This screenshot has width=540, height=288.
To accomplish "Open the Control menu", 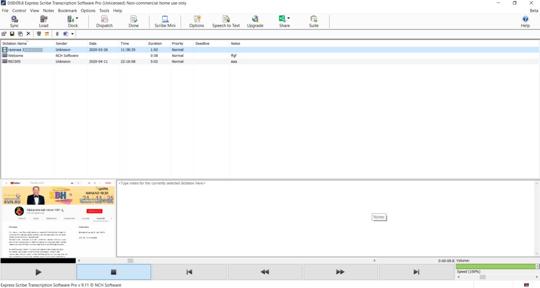I will pyautogui.click(x=19, y=11).
